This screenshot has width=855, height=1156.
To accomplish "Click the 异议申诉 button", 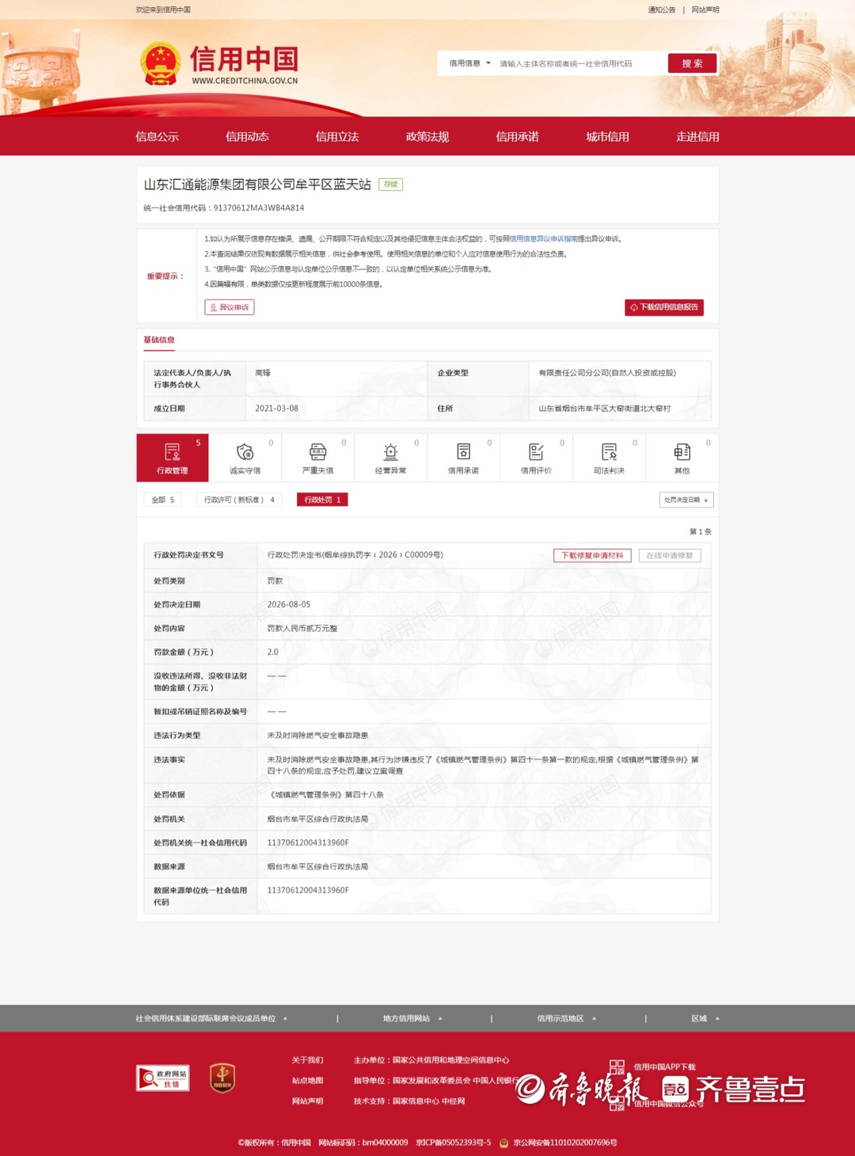I will pyautogui.click(x=230, y=307).
